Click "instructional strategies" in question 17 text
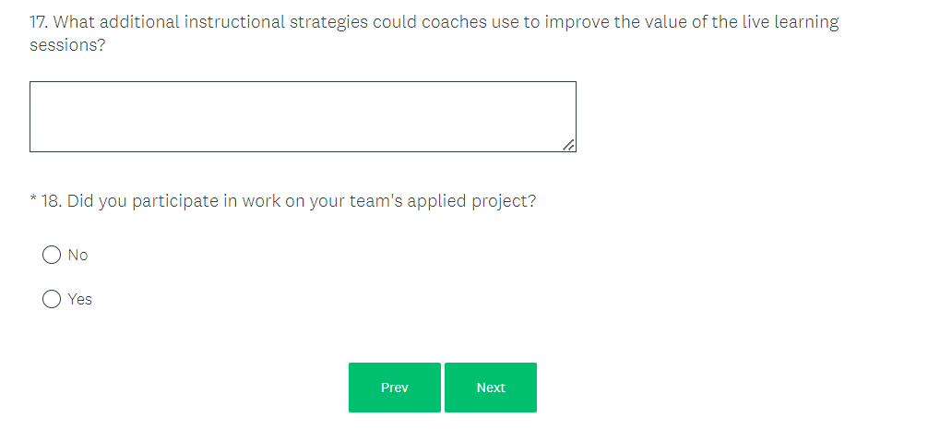 pos(276,22)
